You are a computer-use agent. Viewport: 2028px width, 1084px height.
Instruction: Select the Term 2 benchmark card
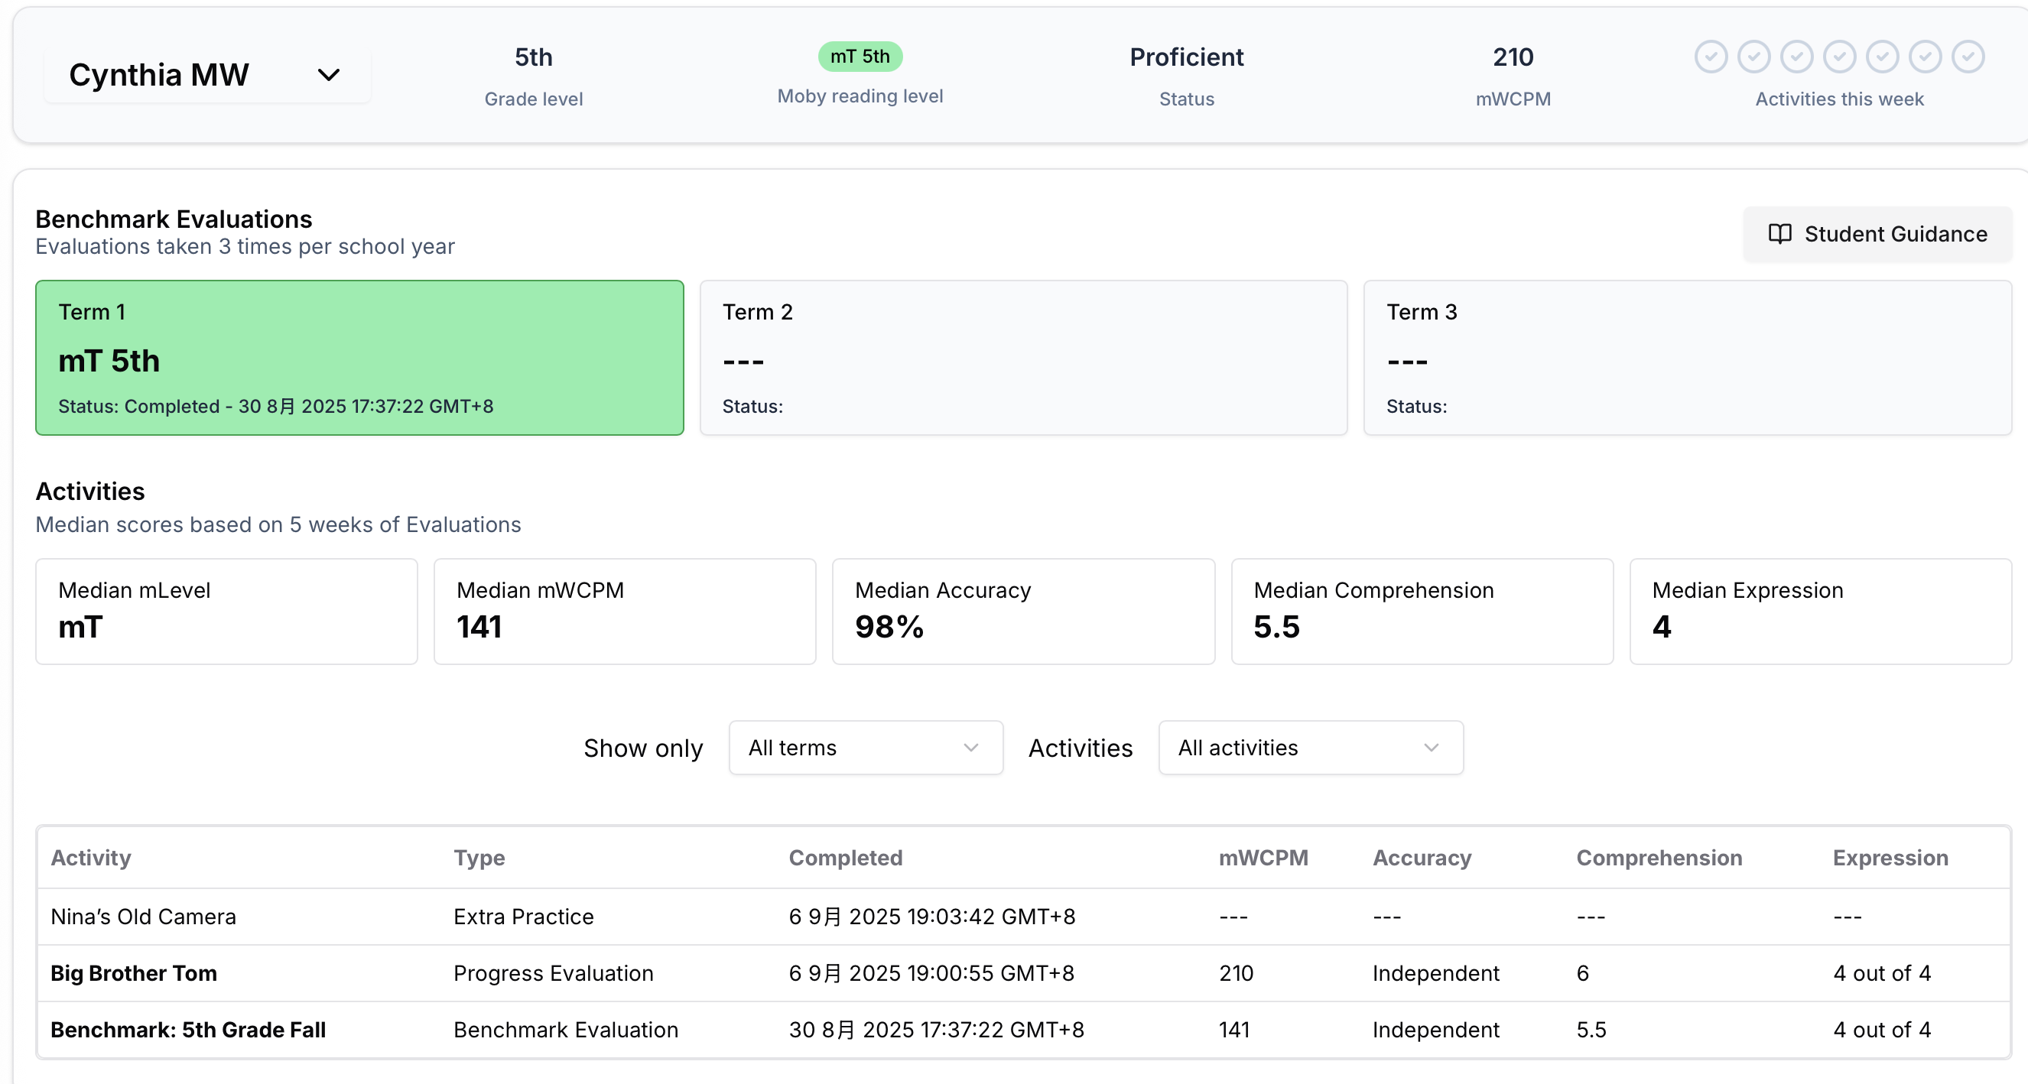(1022, 358)
